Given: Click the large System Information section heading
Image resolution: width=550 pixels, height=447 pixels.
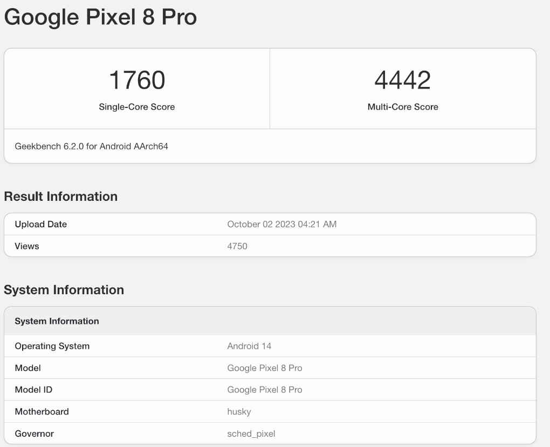Looking at the screenshot, I should pyautogui.click(x=64, y=290).
